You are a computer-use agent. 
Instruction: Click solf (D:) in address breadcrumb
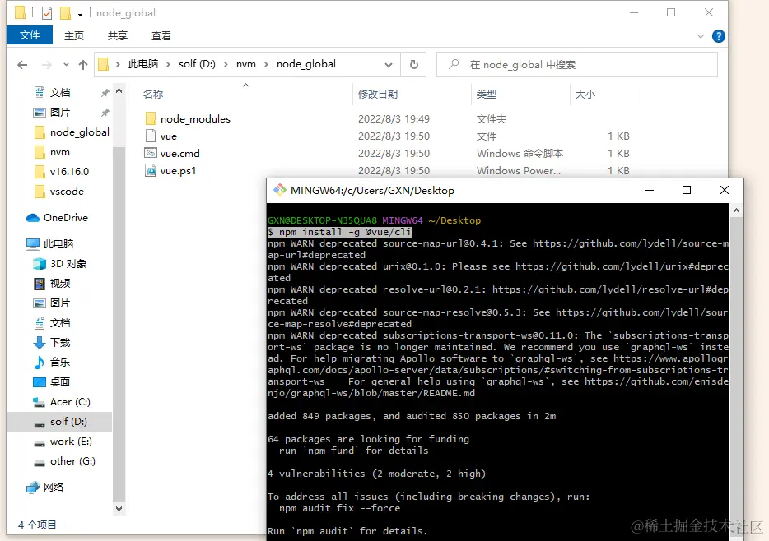[x=197, y=64]
